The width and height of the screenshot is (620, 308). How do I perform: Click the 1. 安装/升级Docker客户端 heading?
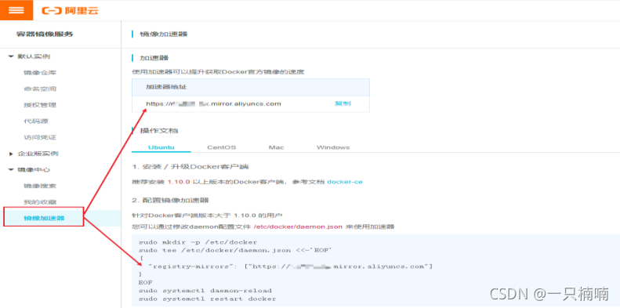(190, 166)
